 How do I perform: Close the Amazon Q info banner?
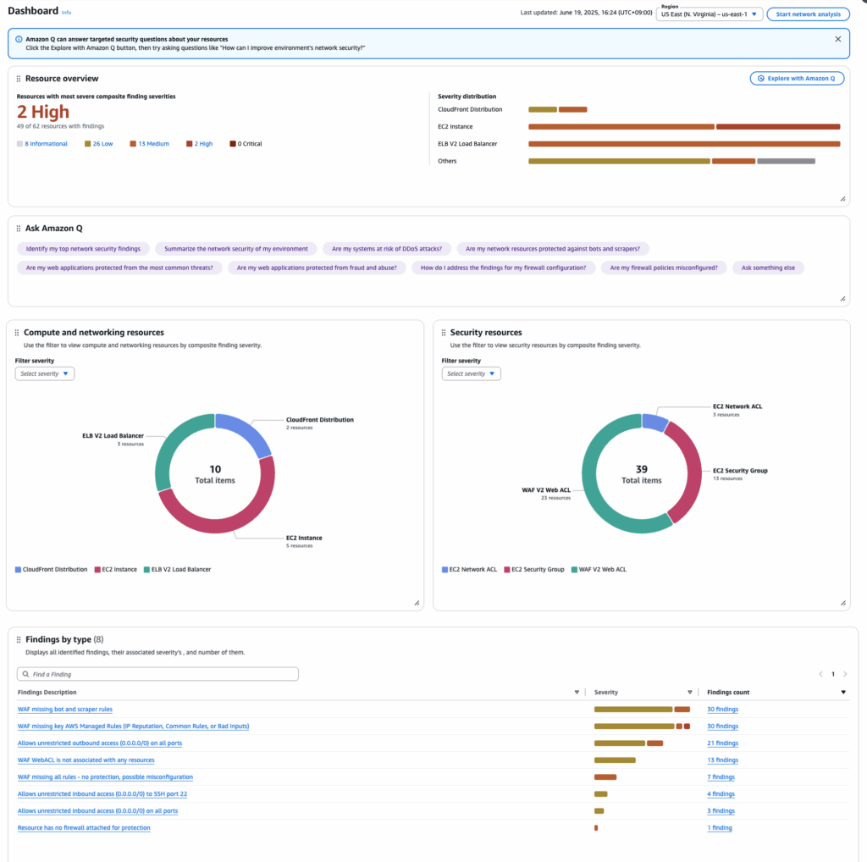click(x=838, y=39)
